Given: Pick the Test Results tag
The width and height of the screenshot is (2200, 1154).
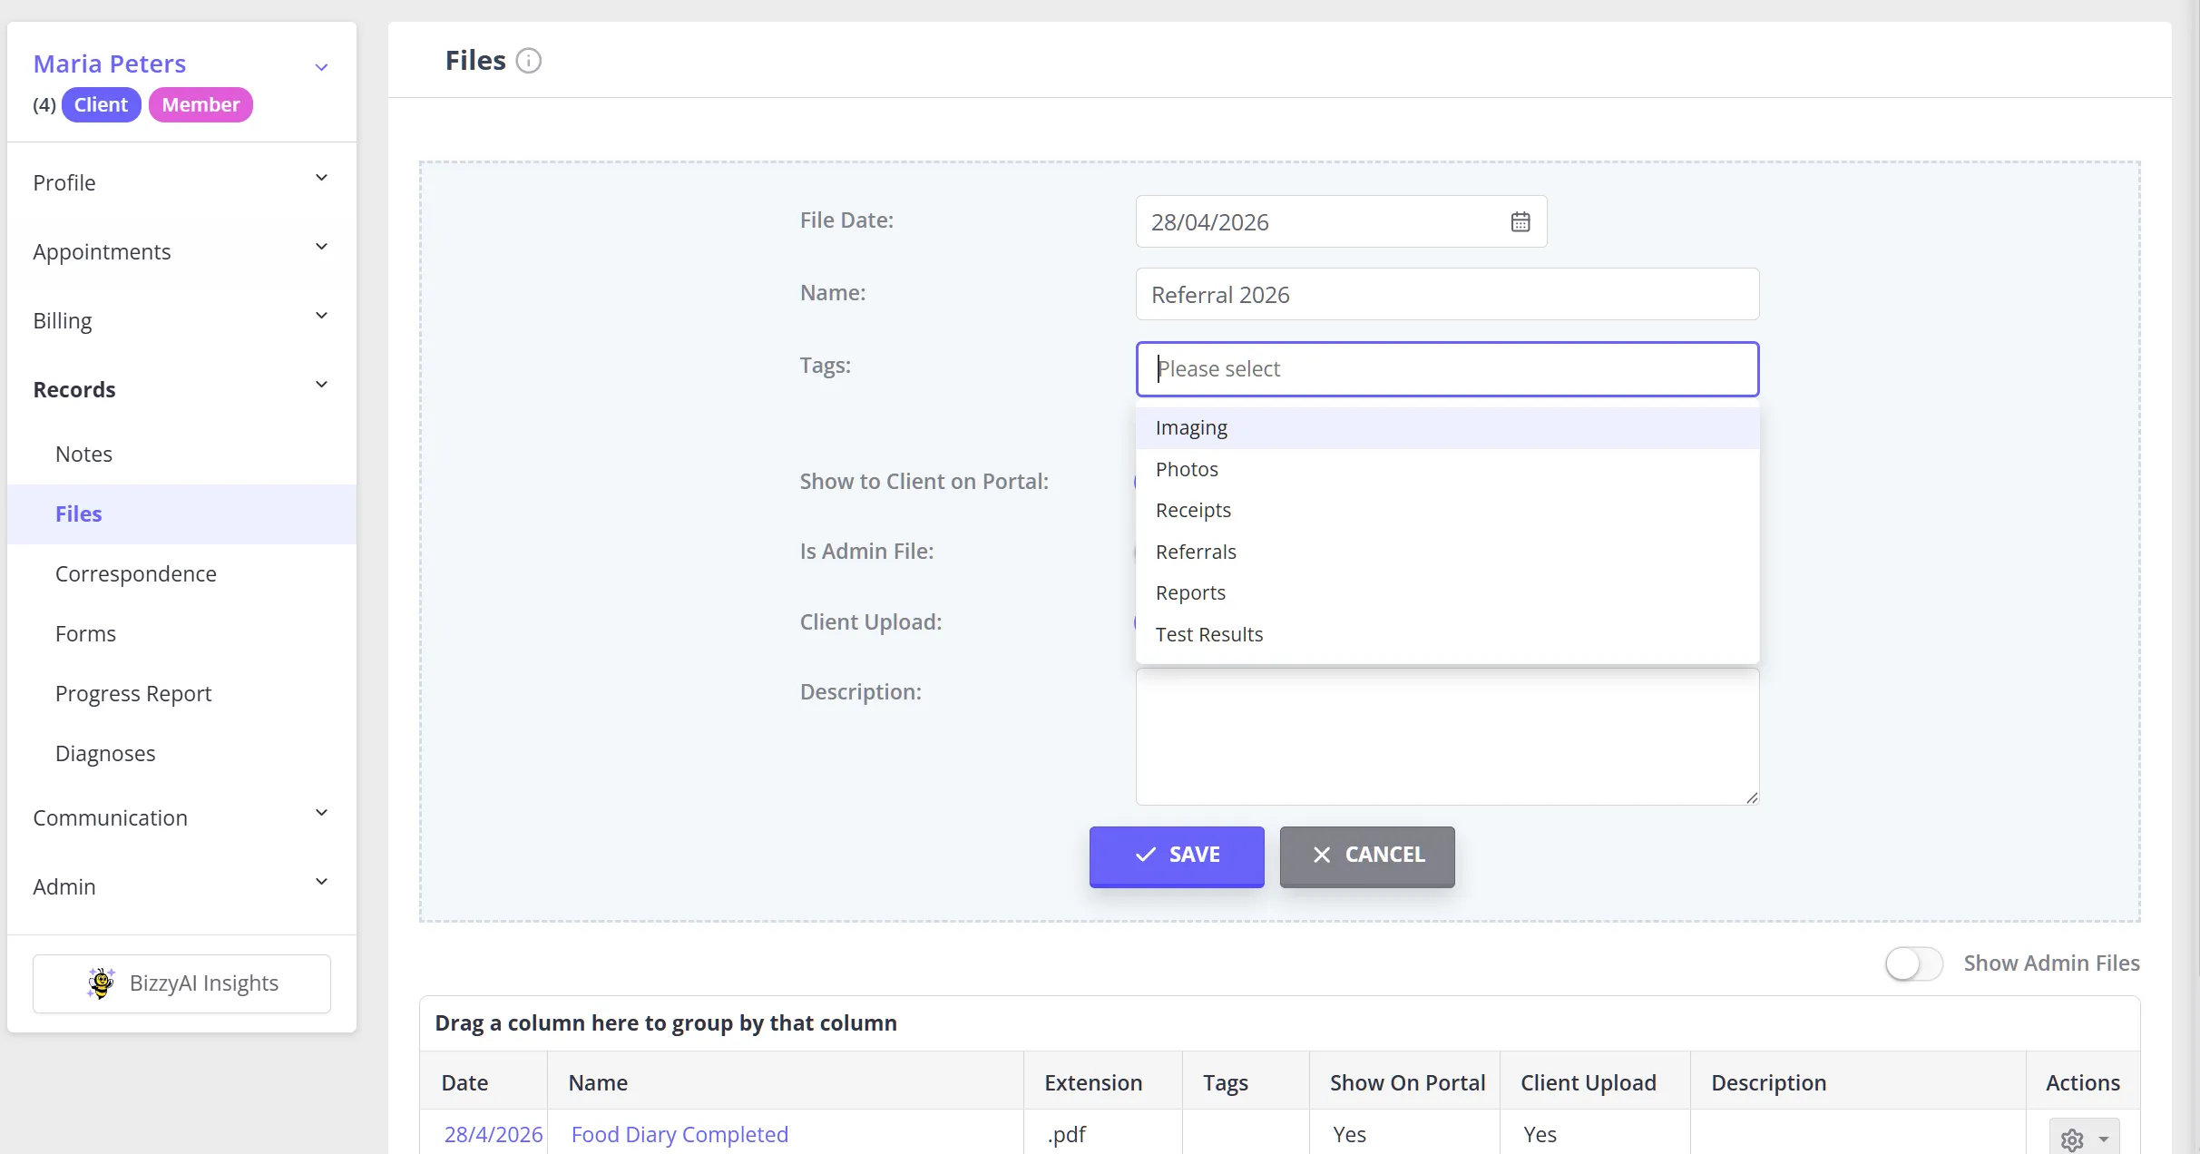Looking at the screenshot, I should 1447,634.
